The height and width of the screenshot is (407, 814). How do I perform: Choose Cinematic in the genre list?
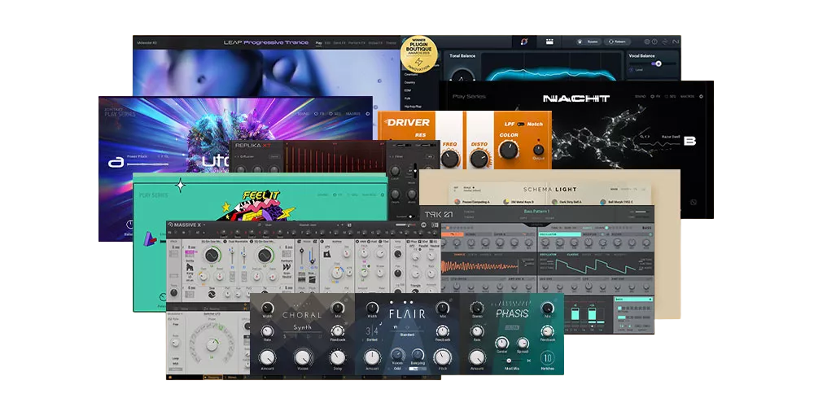411,74
